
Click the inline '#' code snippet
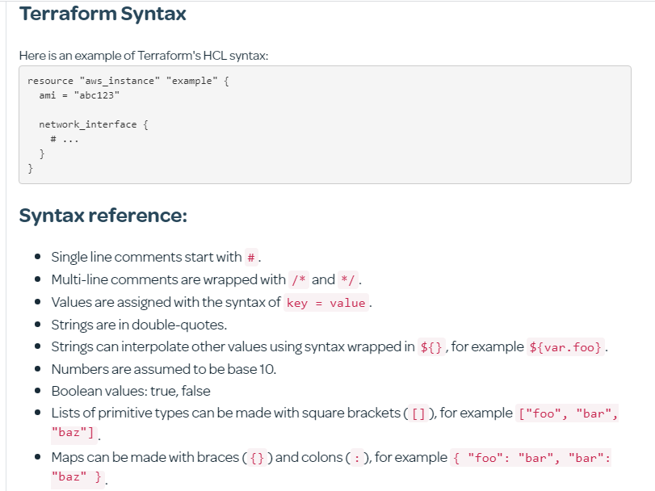pyautogui.click(x=251, y=257)
